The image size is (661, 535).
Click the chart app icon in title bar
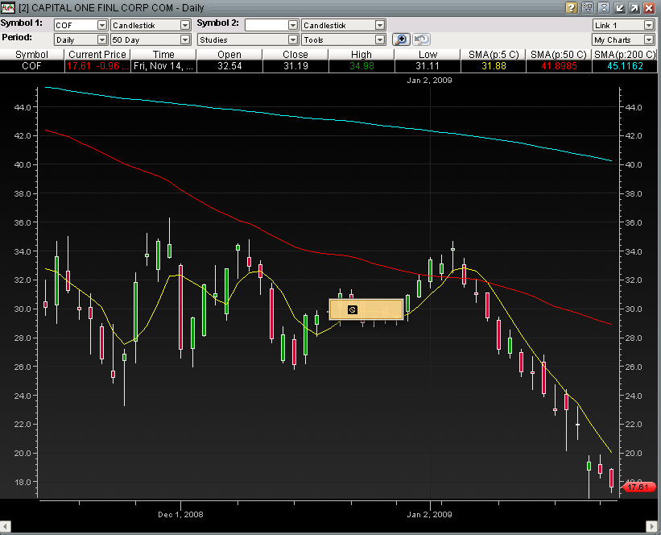click(x=8, y=7)
